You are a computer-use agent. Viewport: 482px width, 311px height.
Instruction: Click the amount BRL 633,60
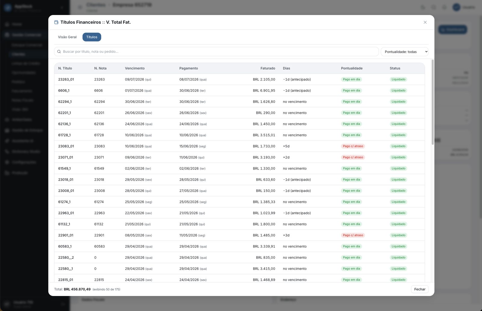click(x=265, y=179)
